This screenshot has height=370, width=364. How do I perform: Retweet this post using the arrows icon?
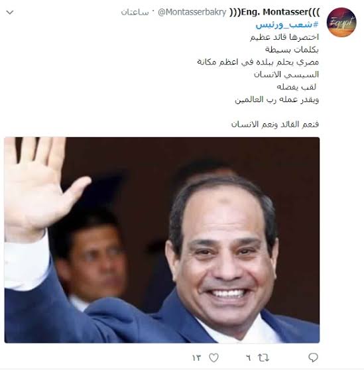(x=263, y=357)
